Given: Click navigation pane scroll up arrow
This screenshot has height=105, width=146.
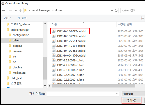Looking at the screenshot, I should (x=45, y=24).
